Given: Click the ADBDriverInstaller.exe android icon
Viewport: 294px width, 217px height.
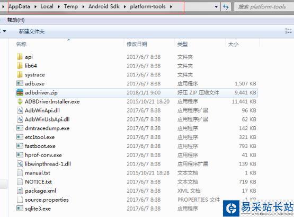Looking at the screenshot, I should [x=20, y=101].
